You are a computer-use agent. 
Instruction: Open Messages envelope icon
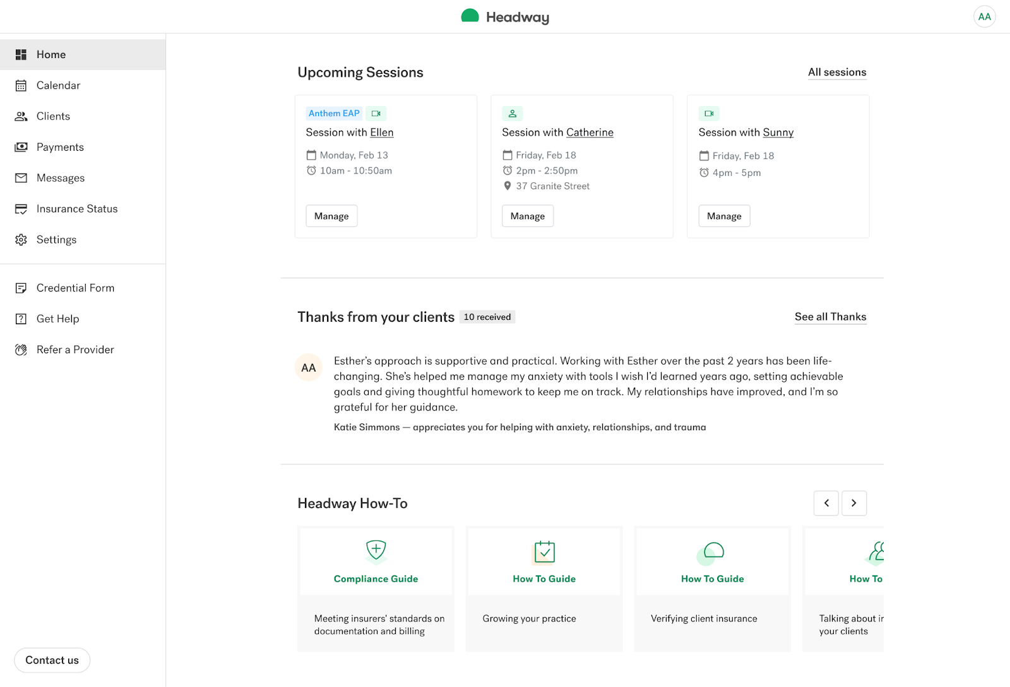tap(21, 178)
